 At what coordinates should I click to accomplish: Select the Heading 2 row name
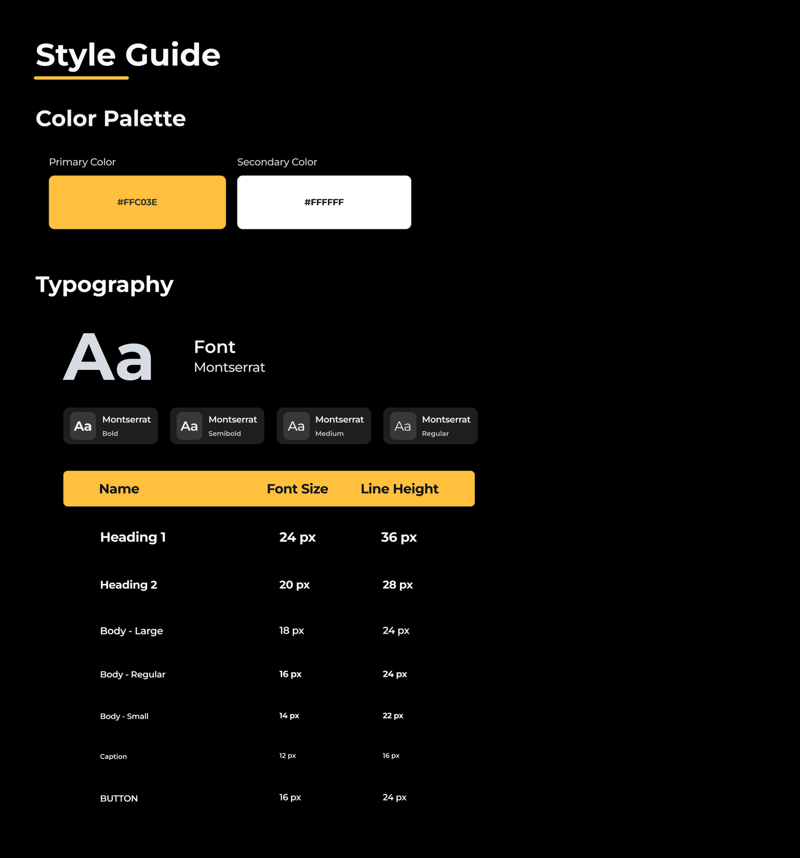coord(128,585)
